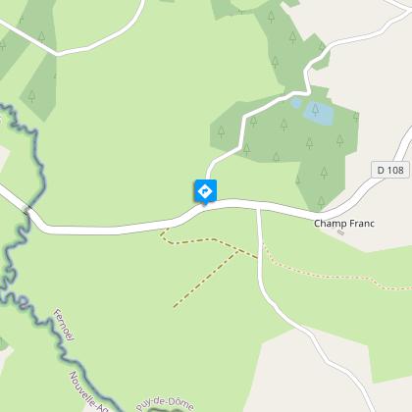Click the road fork at top left

pos(57,53)
